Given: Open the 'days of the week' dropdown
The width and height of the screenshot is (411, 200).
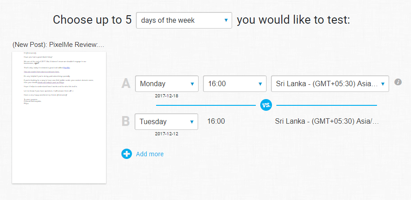Looking at the screenshot, I should 184,21.
